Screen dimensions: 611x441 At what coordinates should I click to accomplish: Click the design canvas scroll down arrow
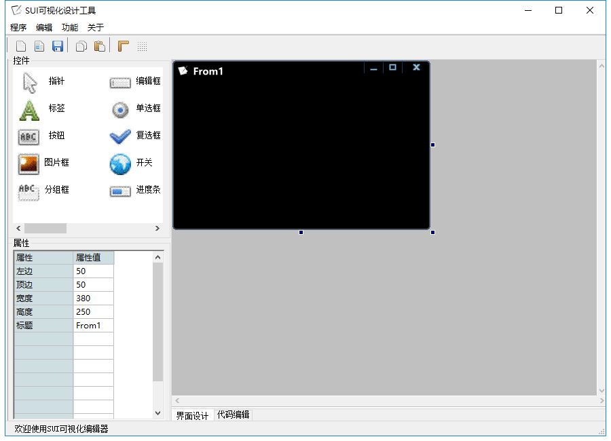(x=601, y=390)
